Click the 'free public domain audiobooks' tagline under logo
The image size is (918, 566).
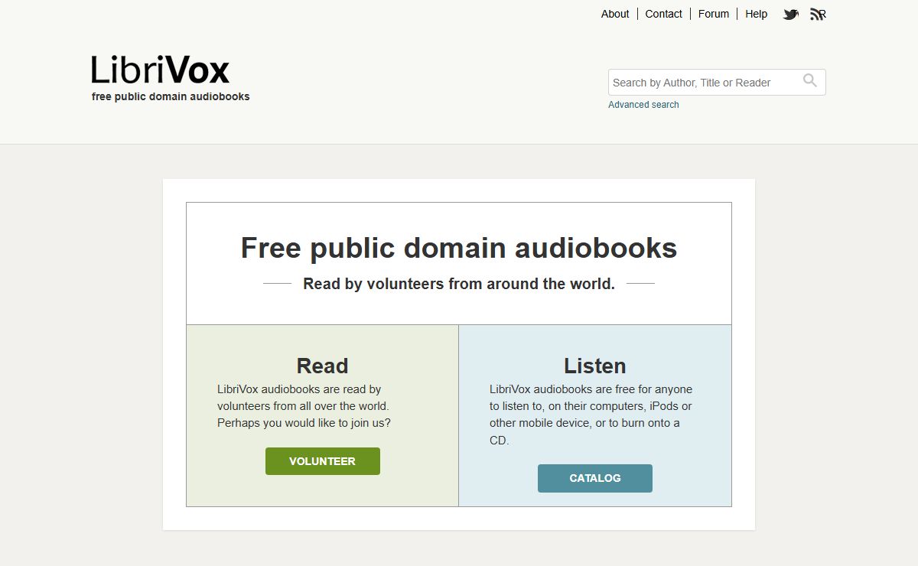(x=171, y=96)
